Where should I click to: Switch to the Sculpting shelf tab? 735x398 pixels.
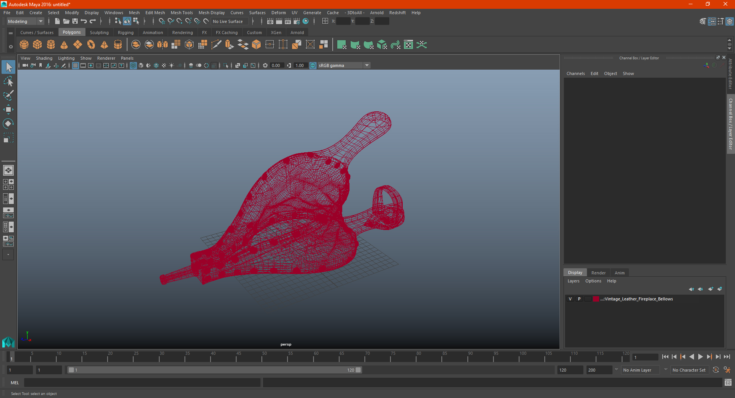pyautogui.click(x=99, y=33)
